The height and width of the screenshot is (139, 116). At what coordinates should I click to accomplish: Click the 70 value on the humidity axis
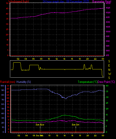pyautogui.click(x=3, y=100)
